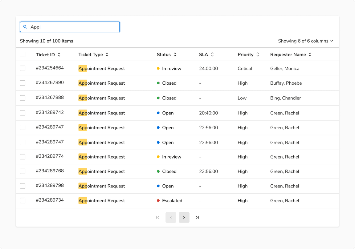Tick checkbox for ticket #234289798
This screenshot has height=249, width=355.
22,186
